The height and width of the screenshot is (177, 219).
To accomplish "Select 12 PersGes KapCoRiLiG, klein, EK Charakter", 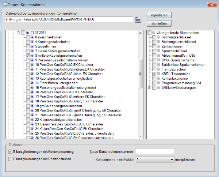I will pyautogui.click(x=69, y=74).
